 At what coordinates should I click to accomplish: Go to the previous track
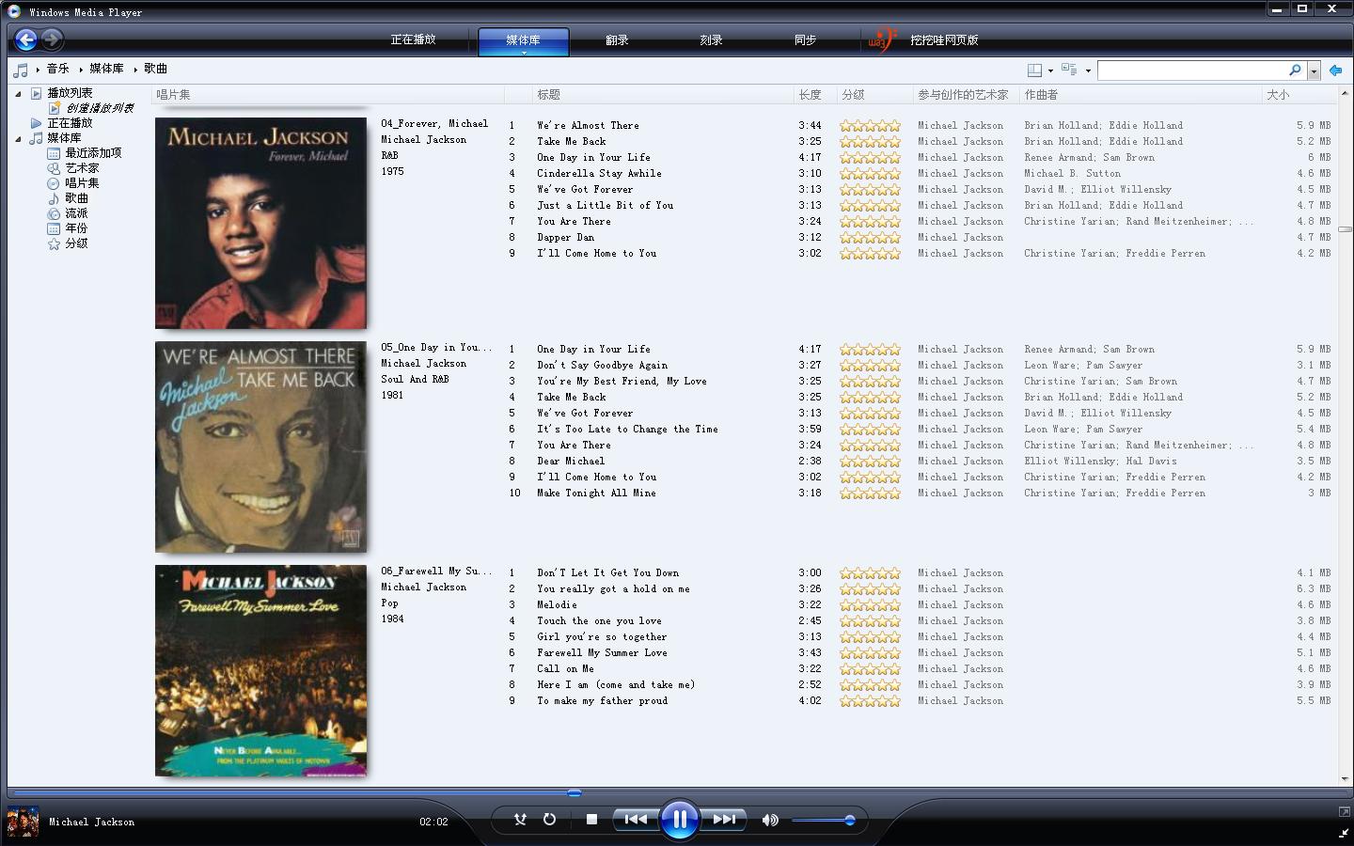[x=635, y=820]
